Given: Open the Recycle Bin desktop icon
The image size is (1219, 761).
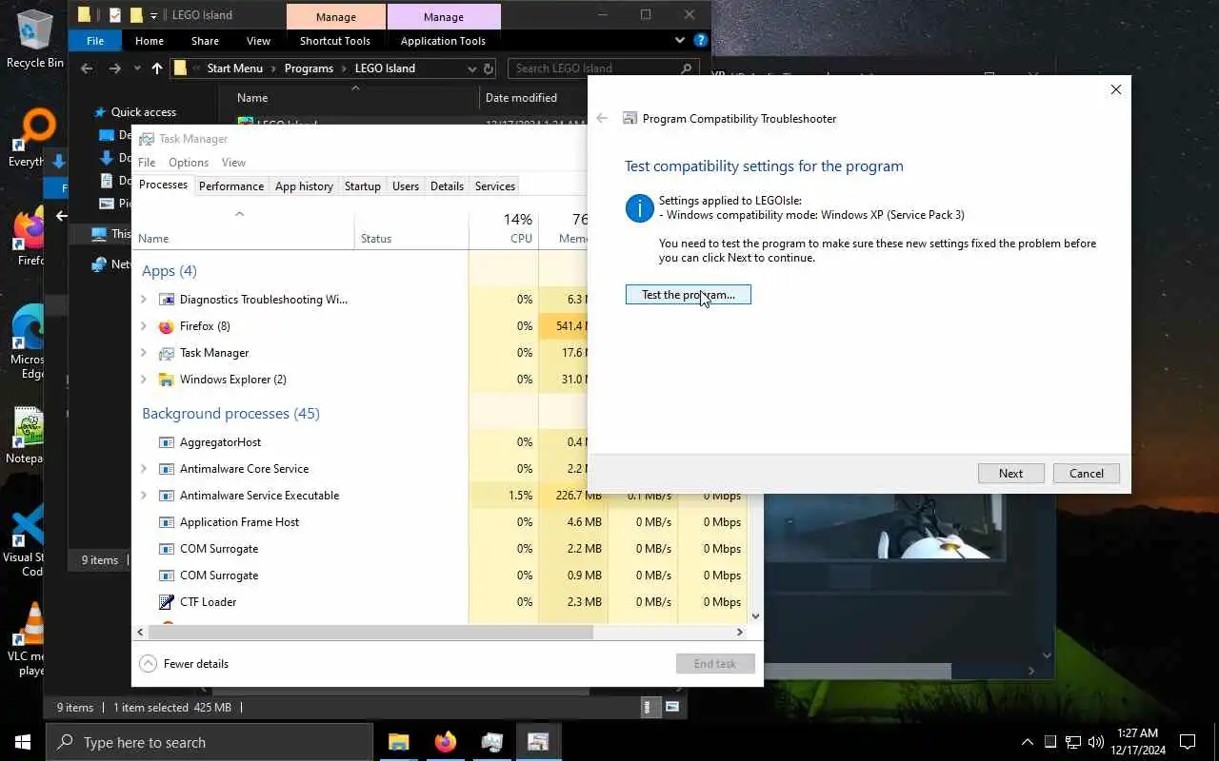Looking at the screenshot, I should [x=34, y=38].
